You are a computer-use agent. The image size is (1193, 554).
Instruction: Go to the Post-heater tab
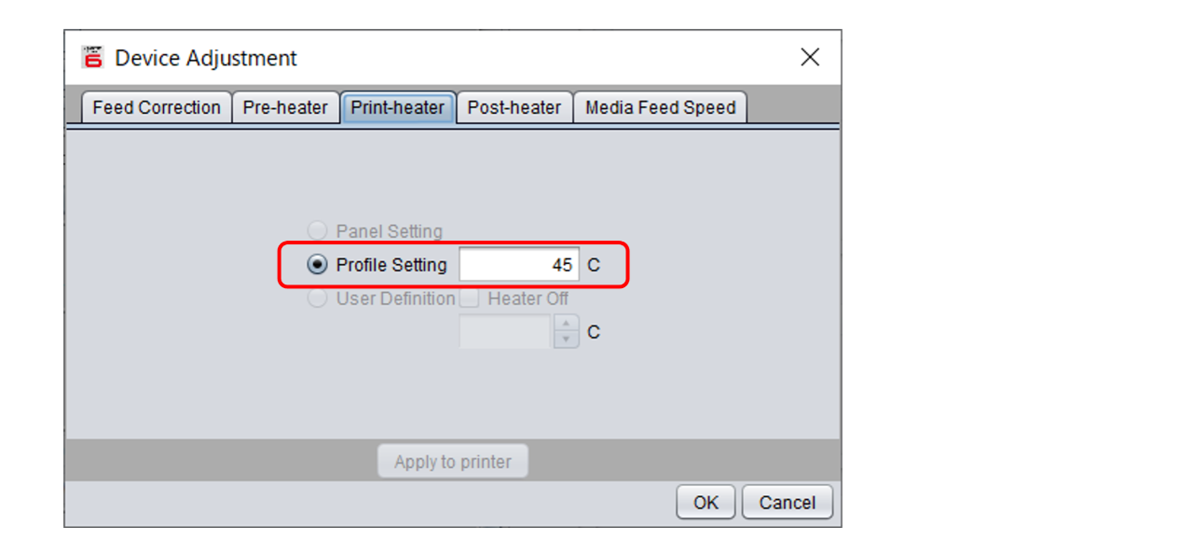pos(514,107)
